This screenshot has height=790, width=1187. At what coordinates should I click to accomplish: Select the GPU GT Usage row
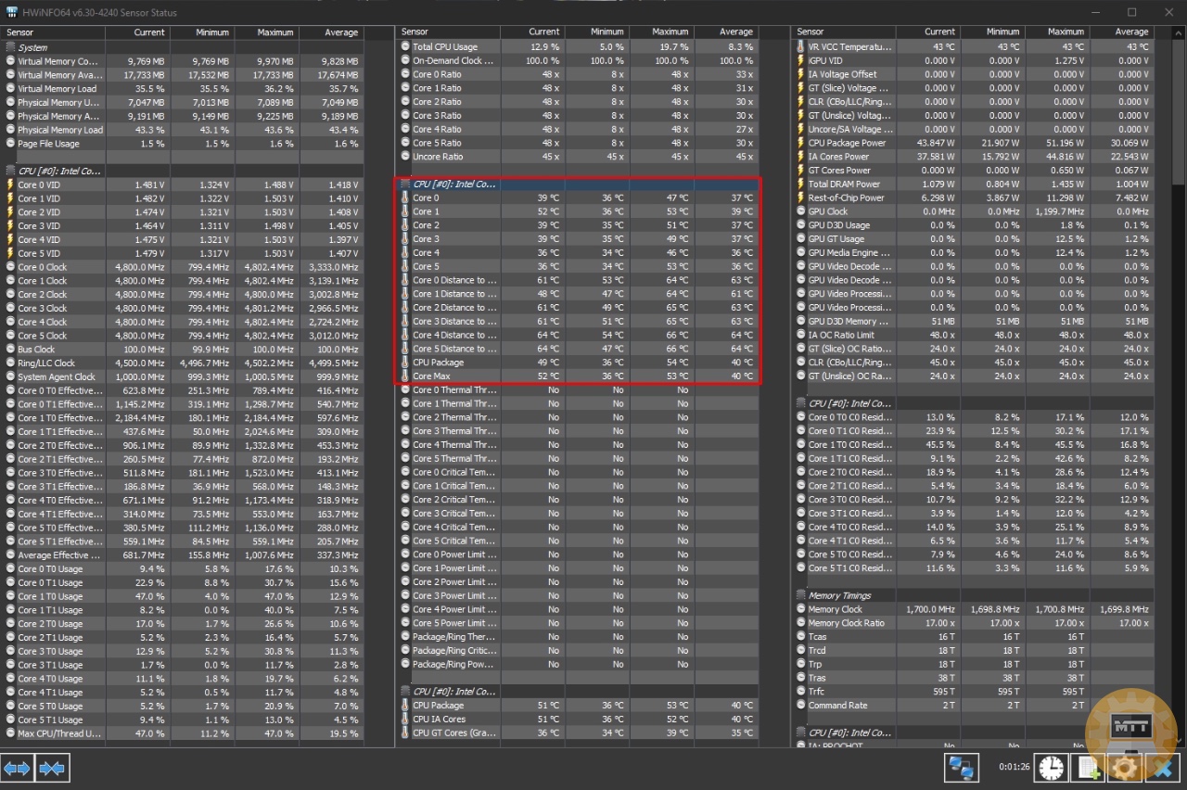coord(975,239)
